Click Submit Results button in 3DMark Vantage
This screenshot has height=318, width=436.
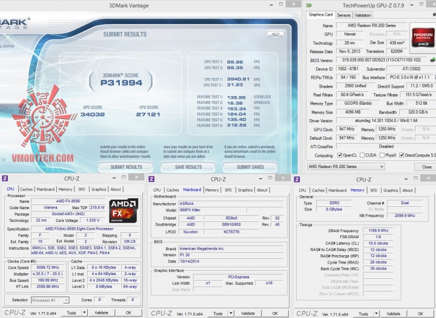click(x=126, y=167)
